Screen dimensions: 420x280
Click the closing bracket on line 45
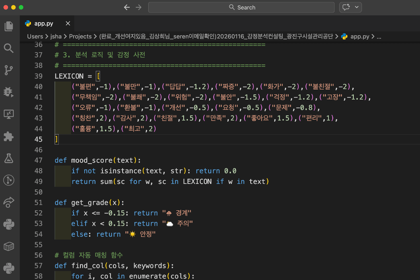point(56,139)
